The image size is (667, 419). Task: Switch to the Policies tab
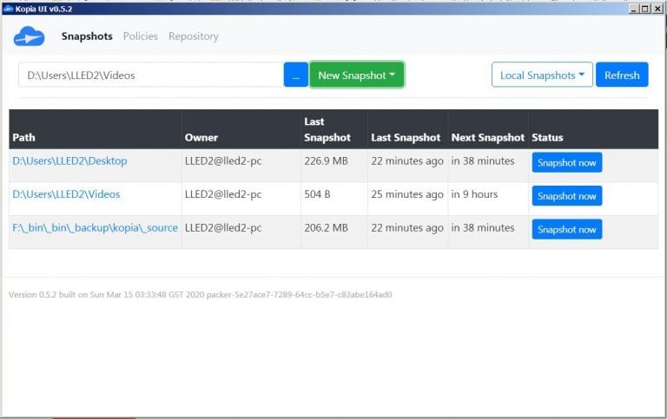click(x=141, y=36)
